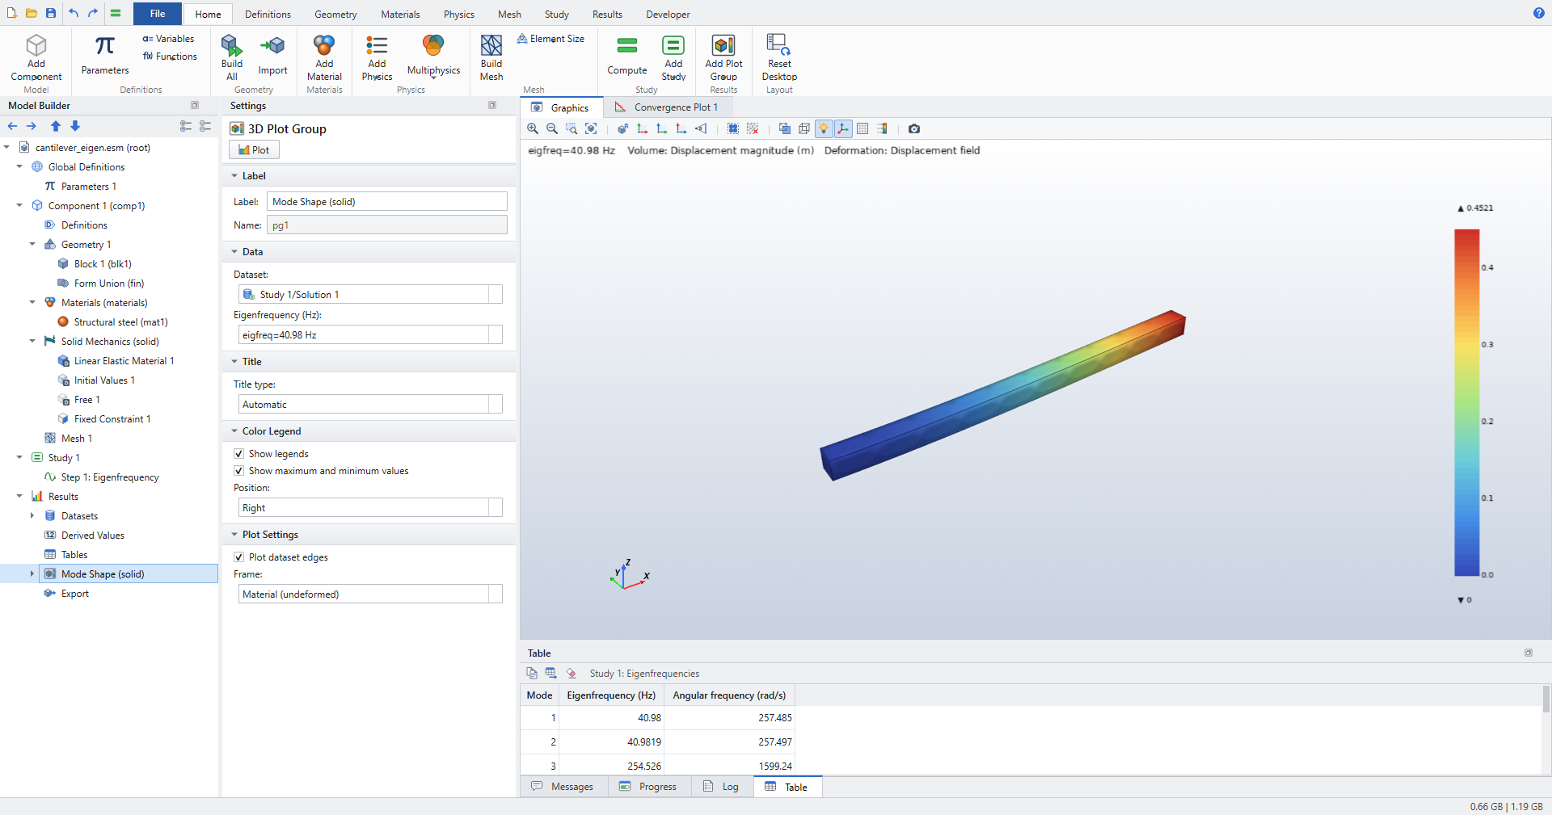Save the model with the floppy icon
The width and height of the screenshot is (1552, 815).
coord(51,13)
